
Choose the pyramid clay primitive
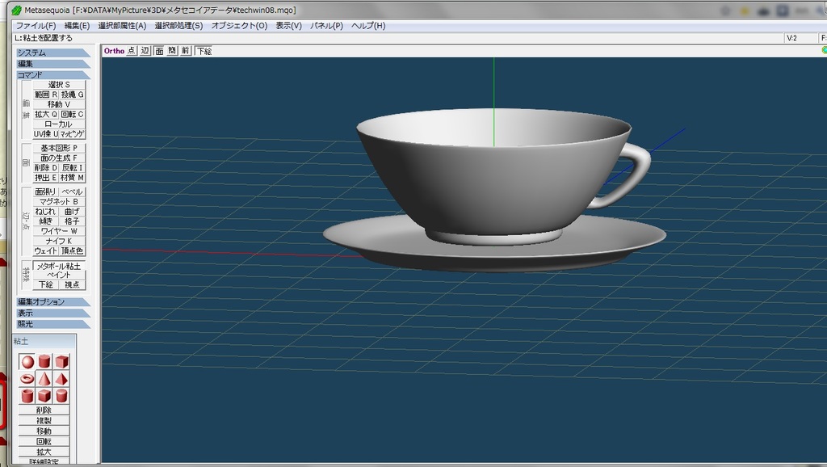[61, 378]
